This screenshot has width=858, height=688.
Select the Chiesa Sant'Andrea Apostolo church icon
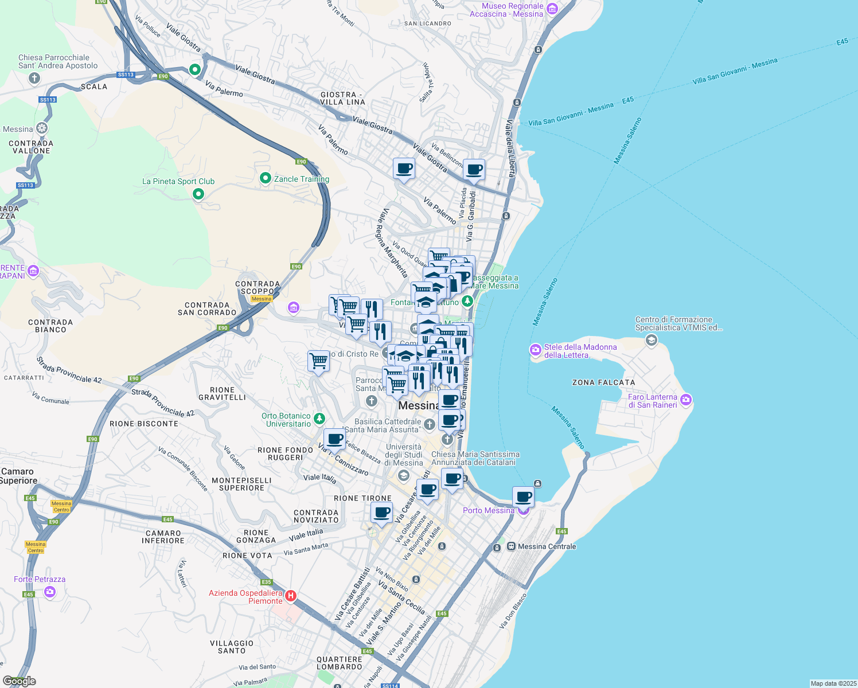34,78
